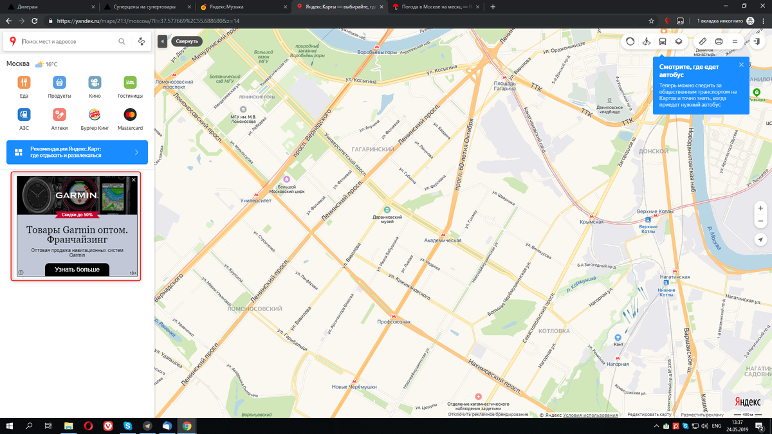Click the Крымская station marker
This screenshot has width=772, height=434.
tap(592, 215)
